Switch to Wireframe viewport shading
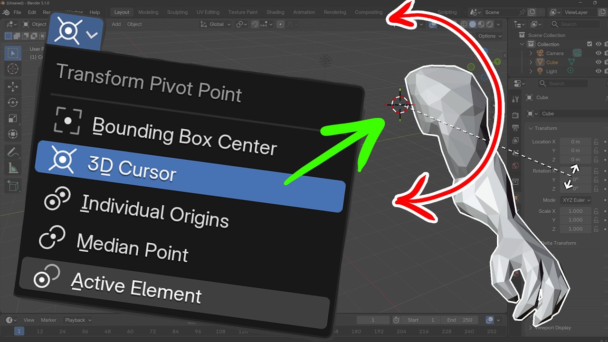The width and height of the screenshot is (608, 342). click(x=464, y=24)
